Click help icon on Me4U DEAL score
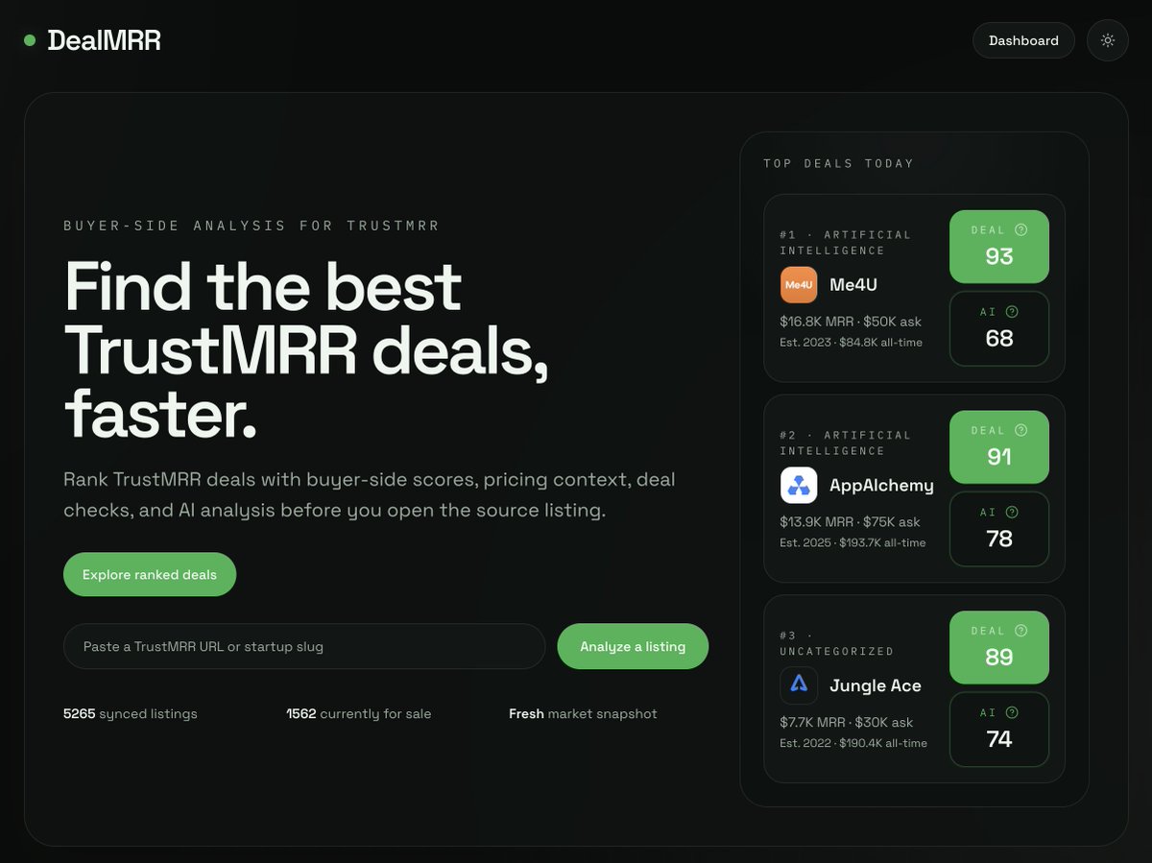Viewport: 1152px width, 863px height. pyautogui.click(x=1020, y=229)
